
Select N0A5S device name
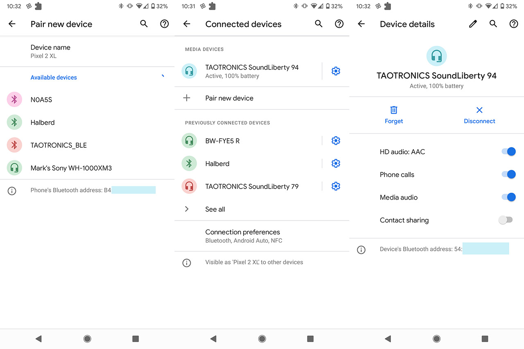click(41, 99)
